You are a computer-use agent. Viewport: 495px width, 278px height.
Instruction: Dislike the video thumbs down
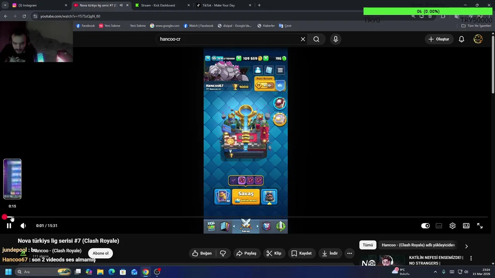point(223,253)
